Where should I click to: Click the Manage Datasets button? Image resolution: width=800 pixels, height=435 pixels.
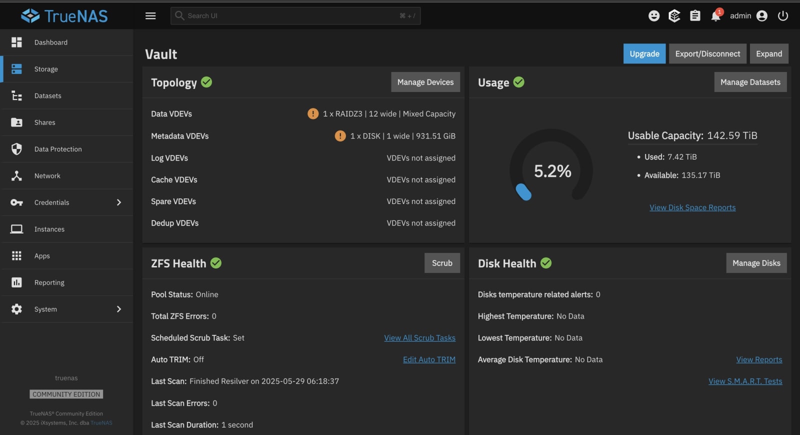pyautogui.click(x=750, y=82)
